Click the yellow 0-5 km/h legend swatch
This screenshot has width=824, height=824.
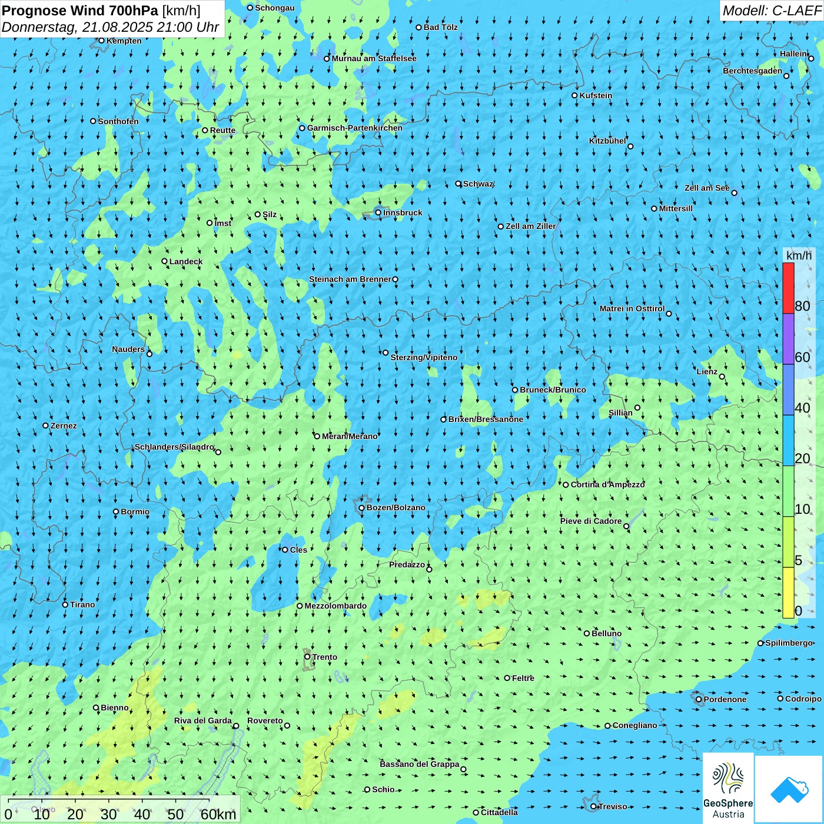788,593
